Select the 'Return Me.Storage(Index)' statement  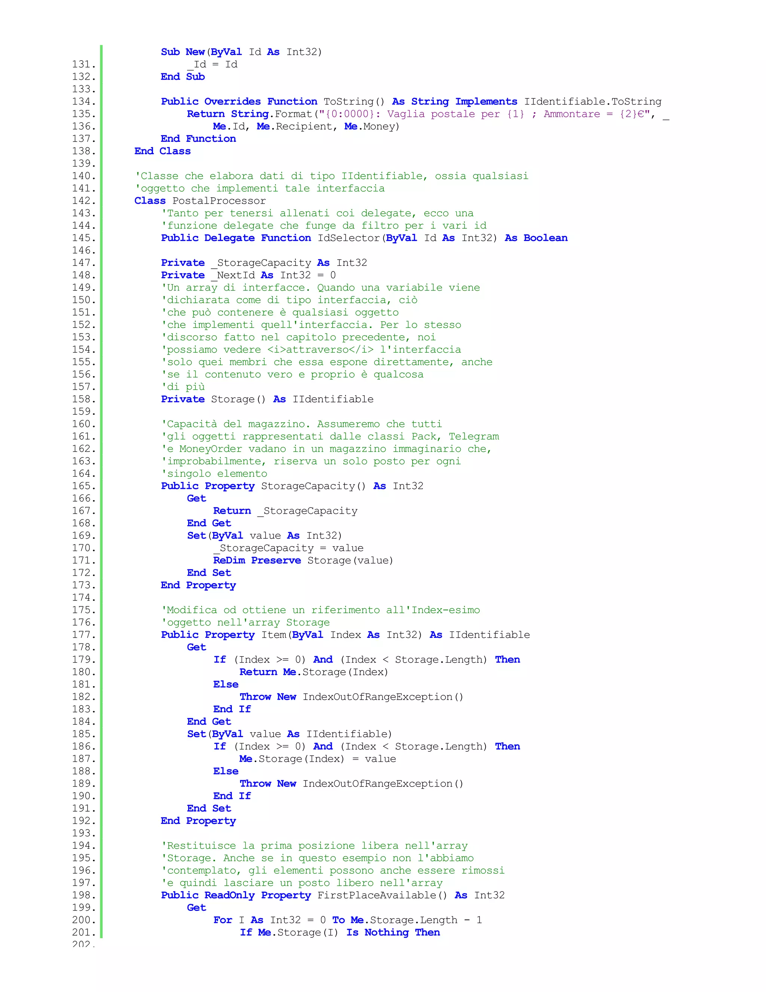click(x=314, y=672)
